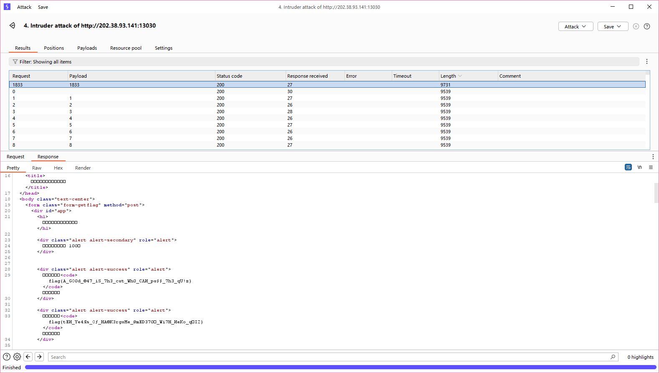659x373 pixels.
Task: Click the filter funnel icon
Action: tap(15, 62)
